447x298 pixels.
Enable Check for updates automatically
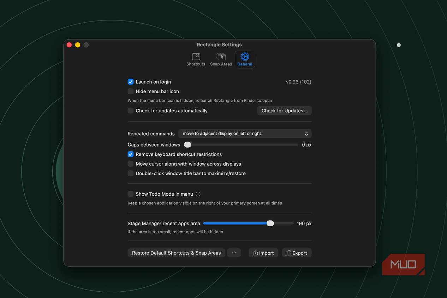point(131,111)
